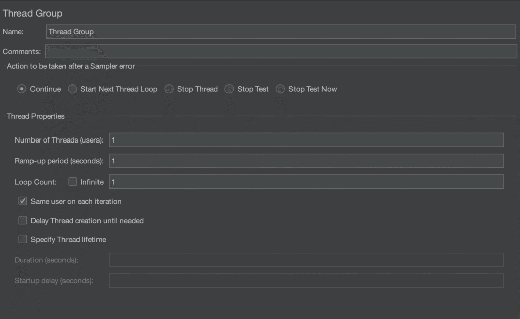Click the Thread Properties section heading
Viewport: 520px width, 319px height.
click(x=36, y=116)
